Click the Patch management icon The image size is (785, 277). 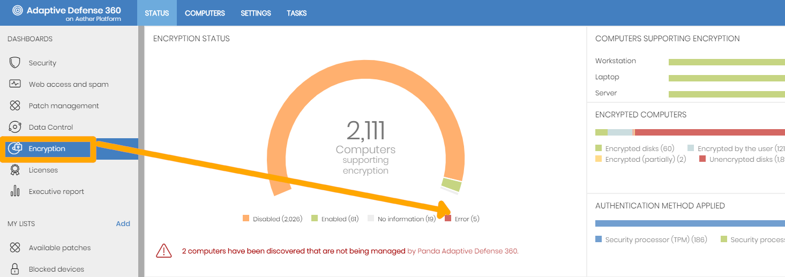pyautogui.click(x=15, y=106)
